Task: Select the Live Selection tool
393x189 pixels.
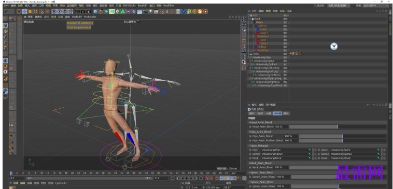Action: point(19,11)
